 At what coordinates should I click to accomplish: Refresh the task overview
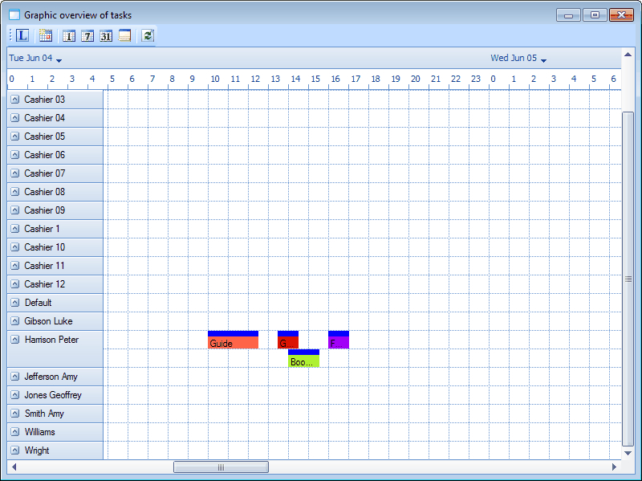[148, 35]
